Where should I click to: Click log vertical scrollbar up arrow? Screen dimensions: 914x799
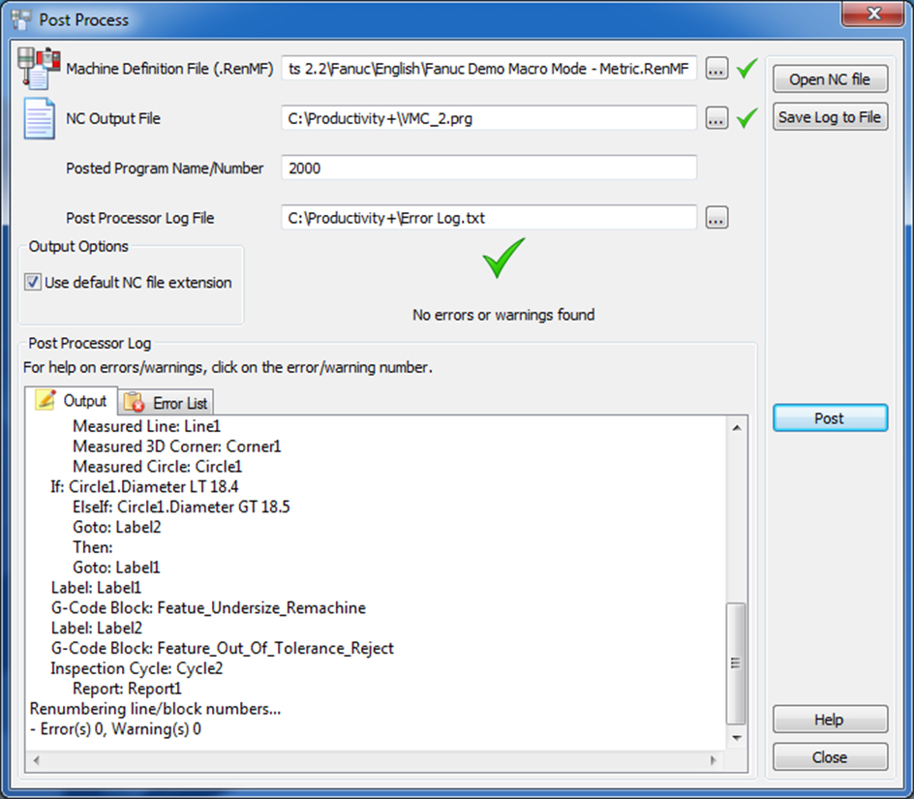[x=737, y=427]
